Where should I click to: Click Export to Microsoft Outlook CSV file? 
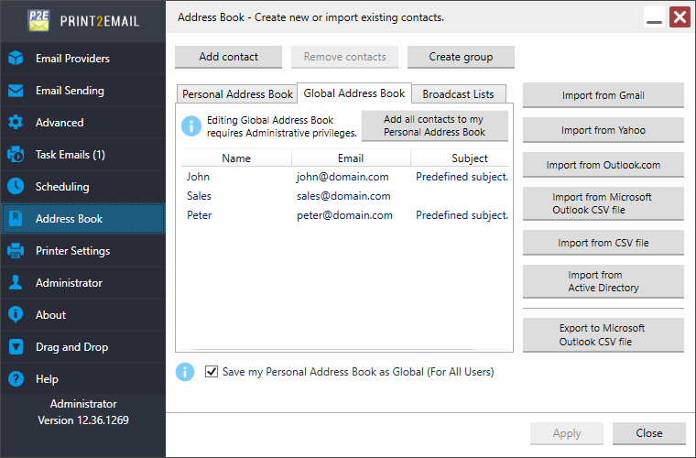tap(603, 335)
